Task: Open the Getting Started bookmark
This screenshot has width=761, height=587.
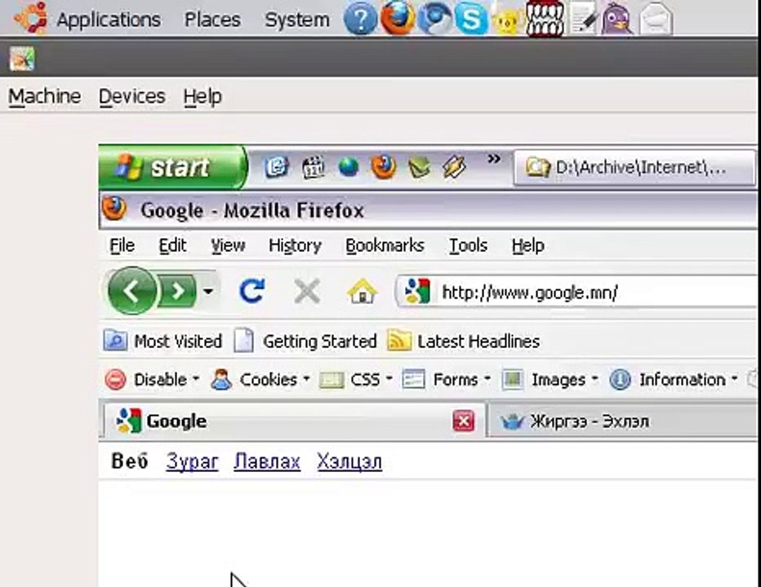Action: click(x=305, y=342)
